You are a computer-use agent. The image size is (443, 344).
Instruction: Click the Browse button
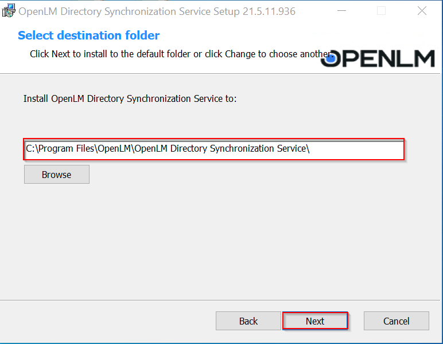coord(56,175)
